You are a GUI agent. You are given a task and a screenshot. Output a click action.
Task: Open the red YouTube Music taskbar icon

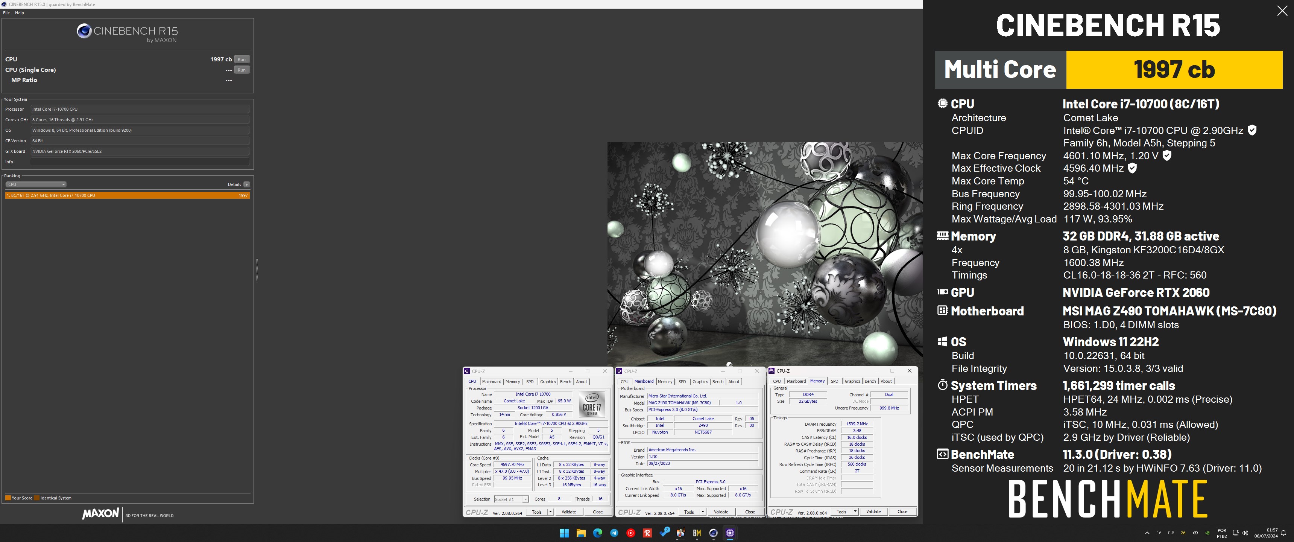click(630, 533)
